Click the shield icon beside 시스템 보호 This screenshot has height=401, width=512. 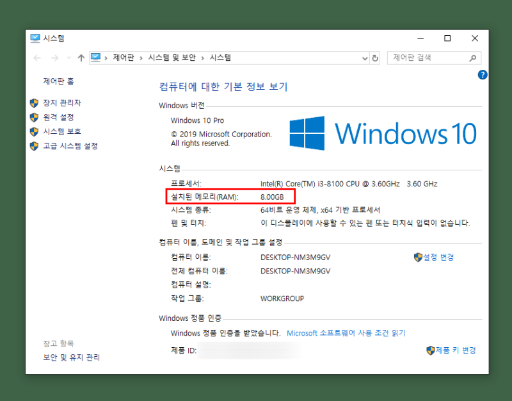(34, 132)
